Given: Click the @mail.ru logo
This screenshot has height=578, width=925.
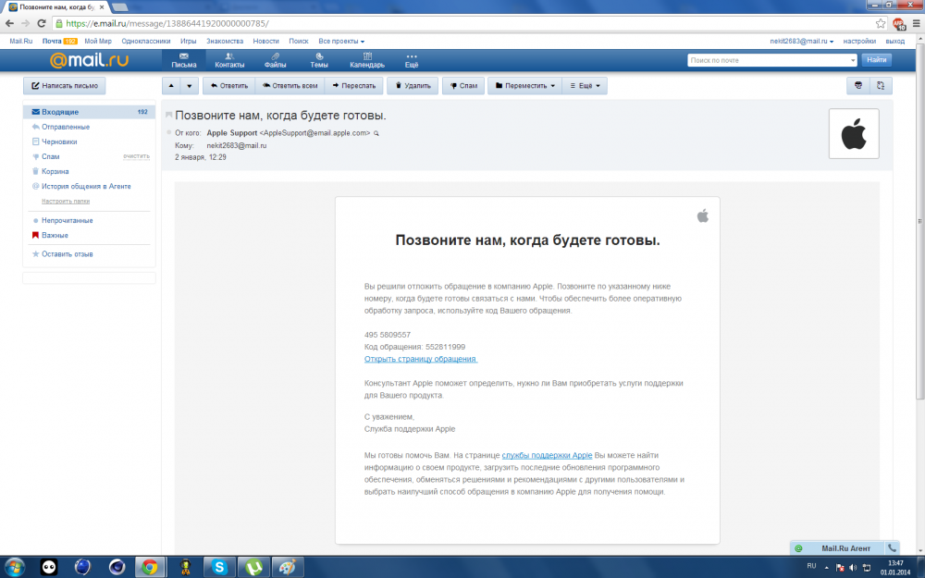Looking at the screenshot, I should pos(89,59).
